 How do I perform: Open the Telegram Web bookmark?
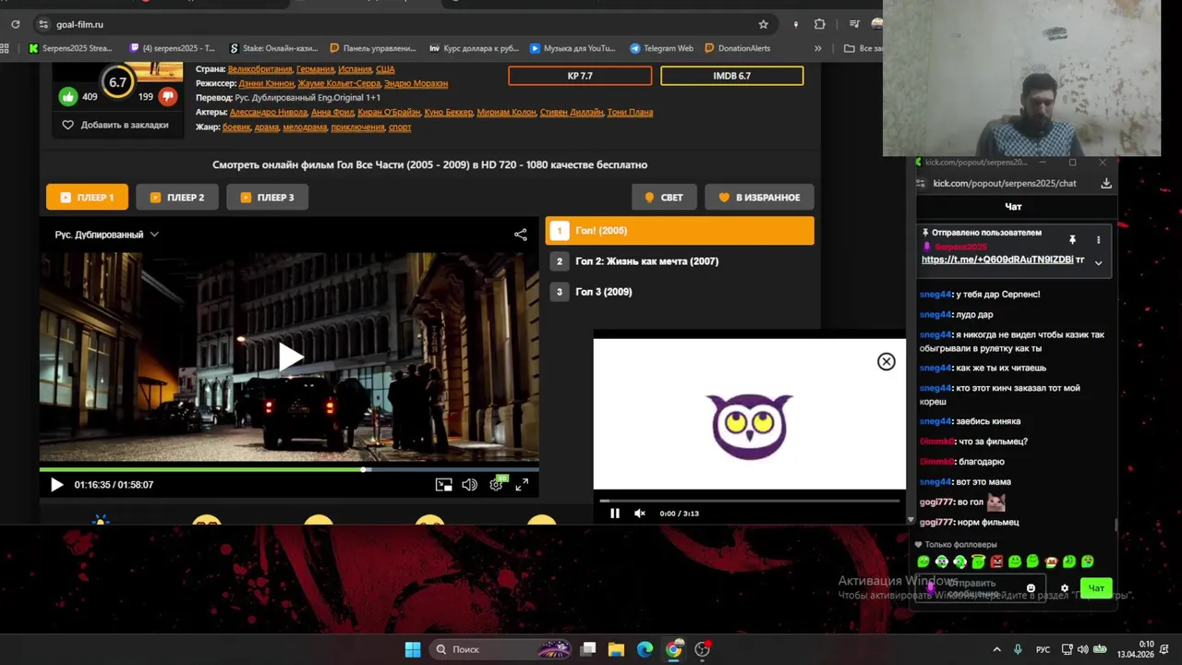point(661,48)
